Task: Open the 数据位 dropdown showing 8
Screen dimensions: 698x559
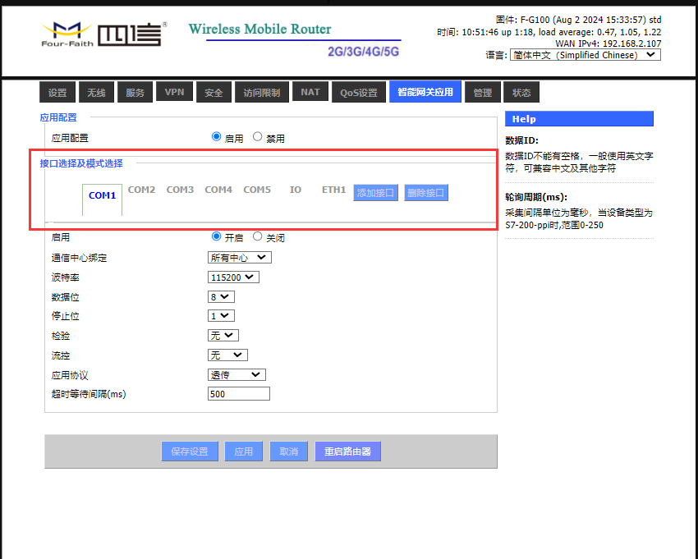Action: (x=221, y=296)
